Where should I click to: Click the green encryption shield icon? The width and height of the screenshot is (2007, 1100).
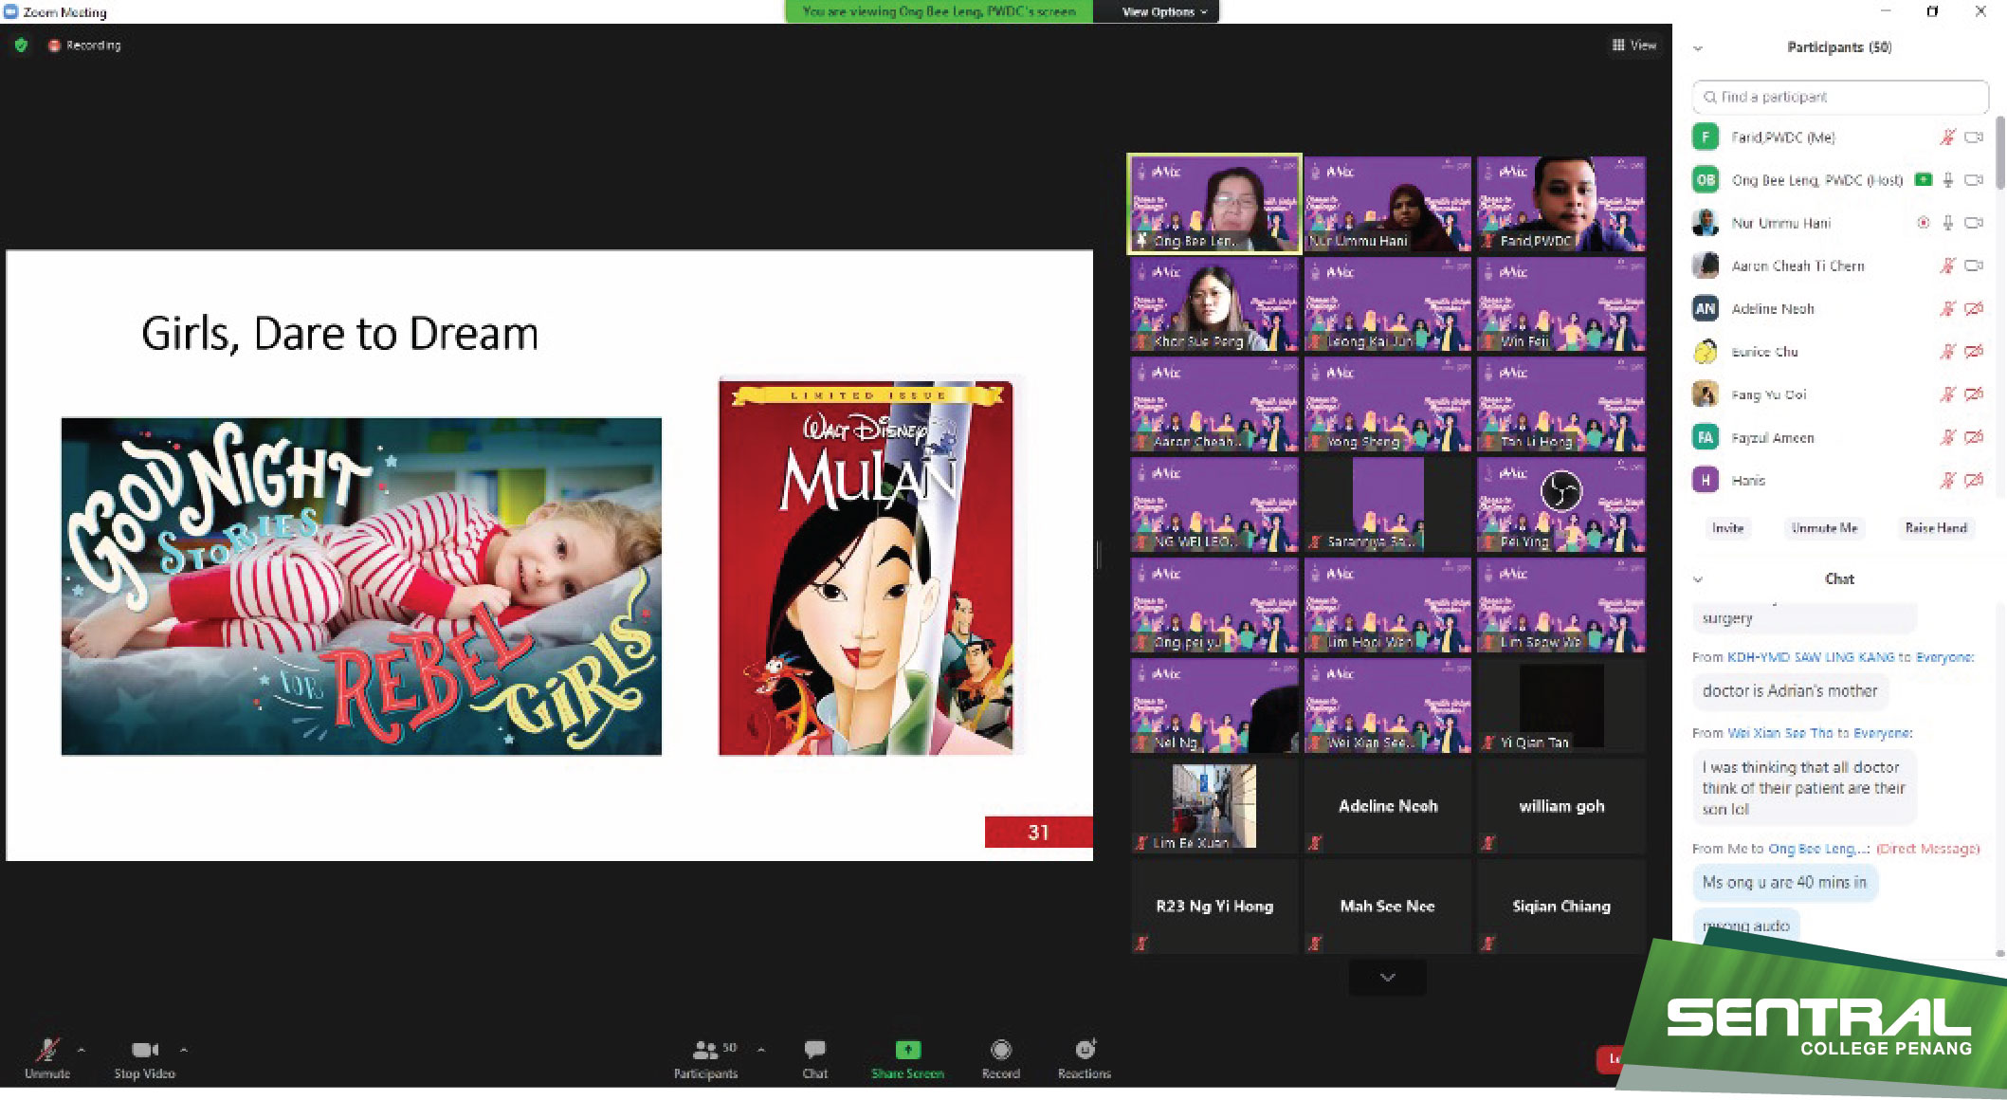pos(21,45)
